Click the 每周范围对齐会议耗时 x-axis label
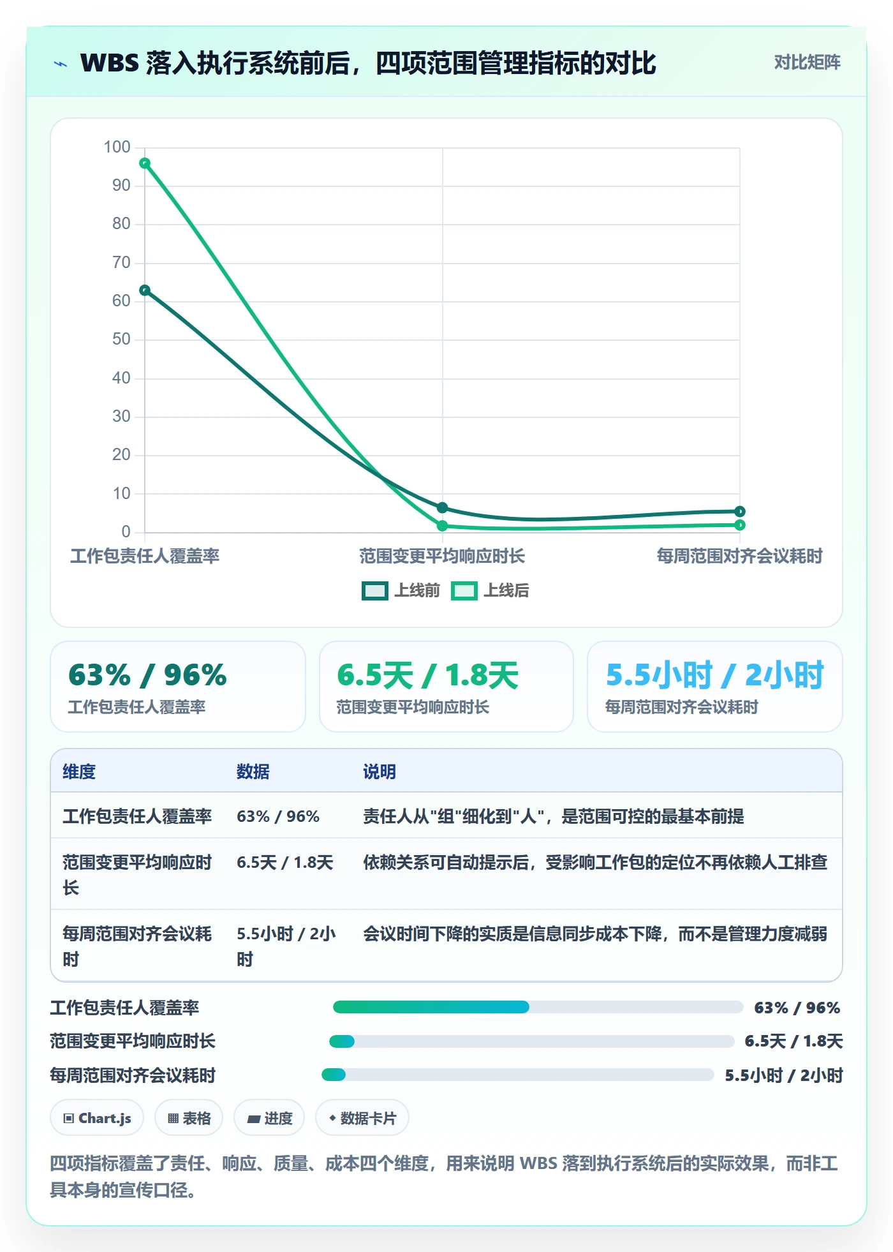 click(740, 556)
